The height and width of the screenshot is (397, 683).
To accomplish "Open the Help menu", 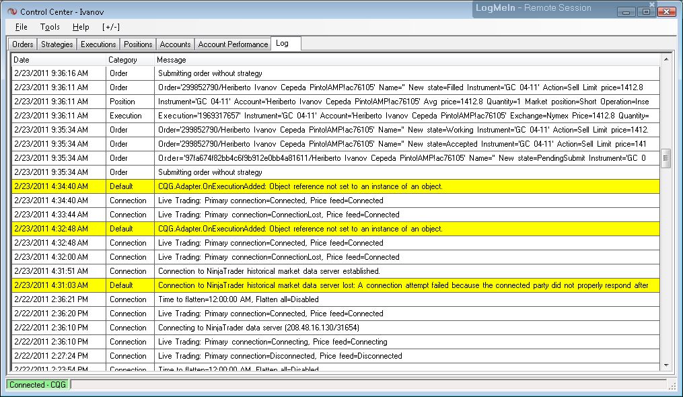I will tap(81, 27).
